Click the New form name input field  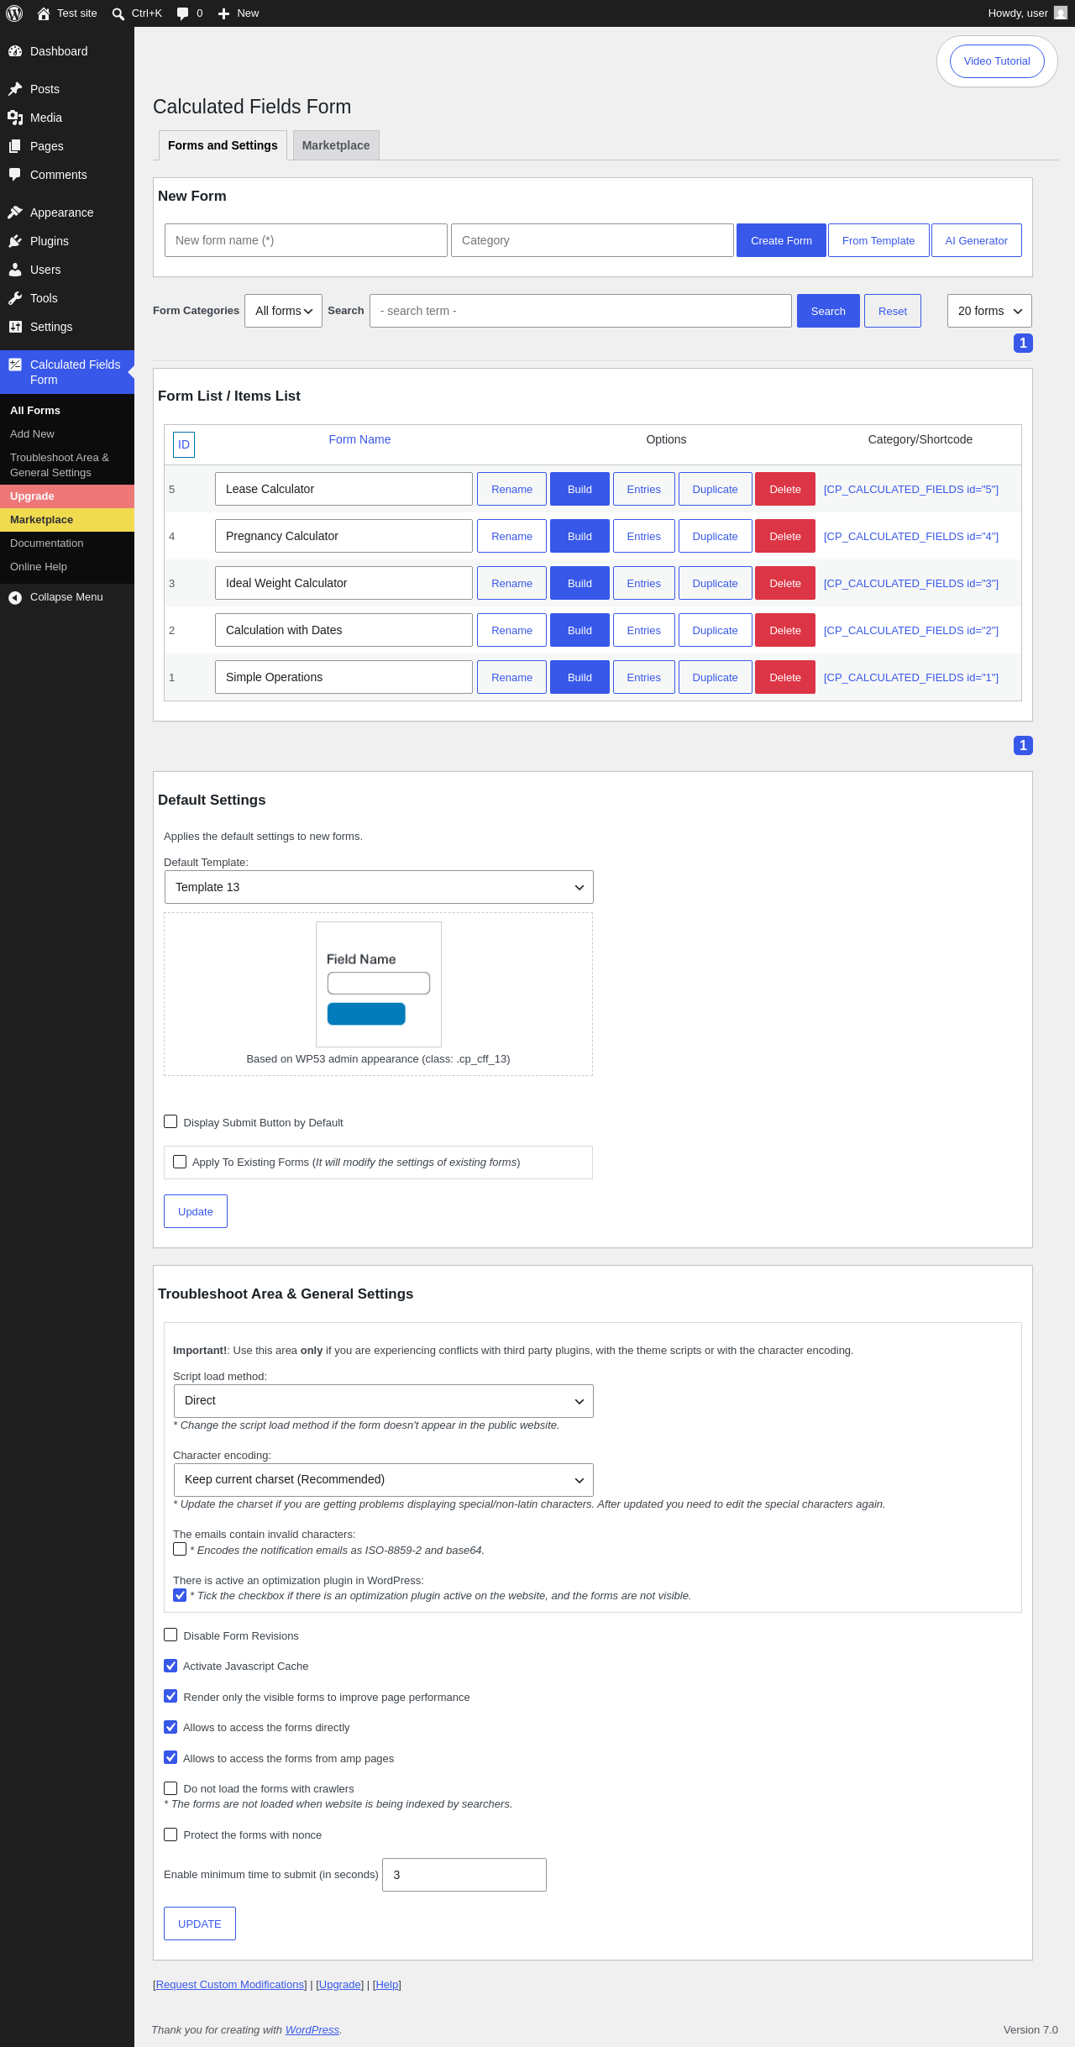click(x=306, y=240)
